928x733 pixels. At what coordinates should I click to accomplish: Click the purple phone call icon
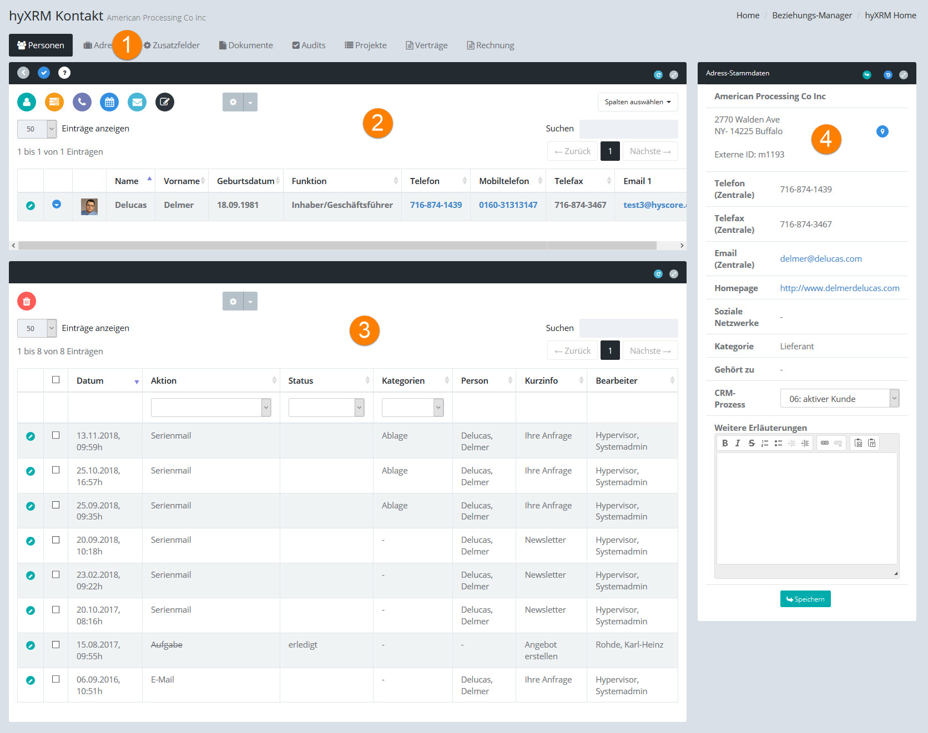click(82, 102)
